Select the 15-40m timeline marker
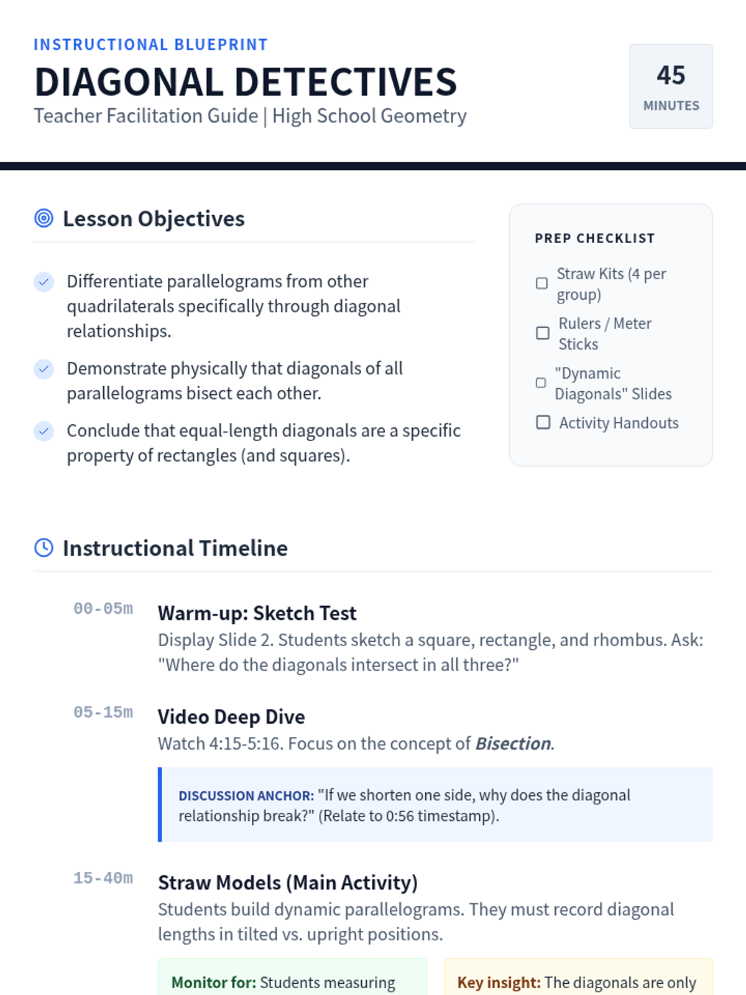 coord(103,878)
